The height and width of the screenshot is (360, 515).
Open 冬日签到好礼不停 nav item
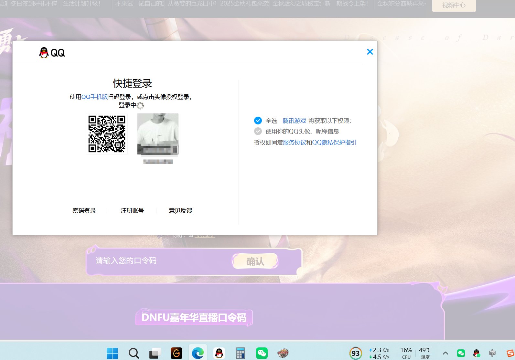tap(34, 4)
